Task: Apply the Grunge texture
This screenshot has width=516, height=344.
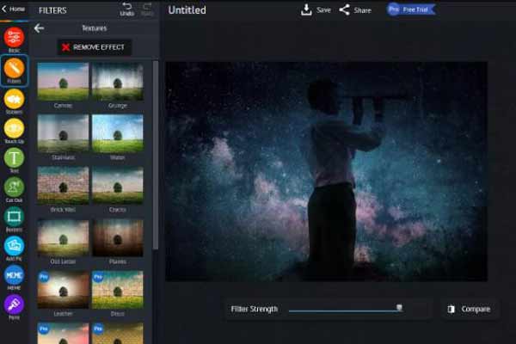Action: point(118,82)
